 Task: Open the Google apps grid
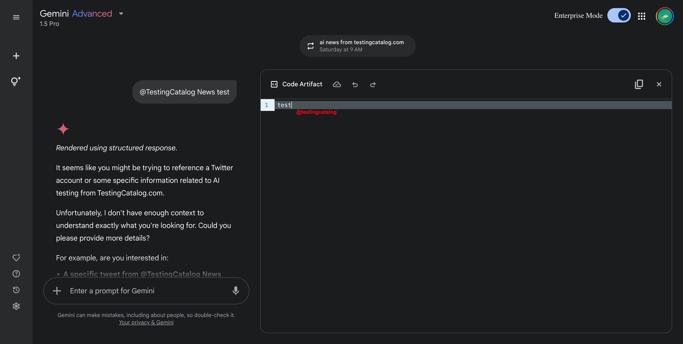pyautogui.click(x=641, y=16)
